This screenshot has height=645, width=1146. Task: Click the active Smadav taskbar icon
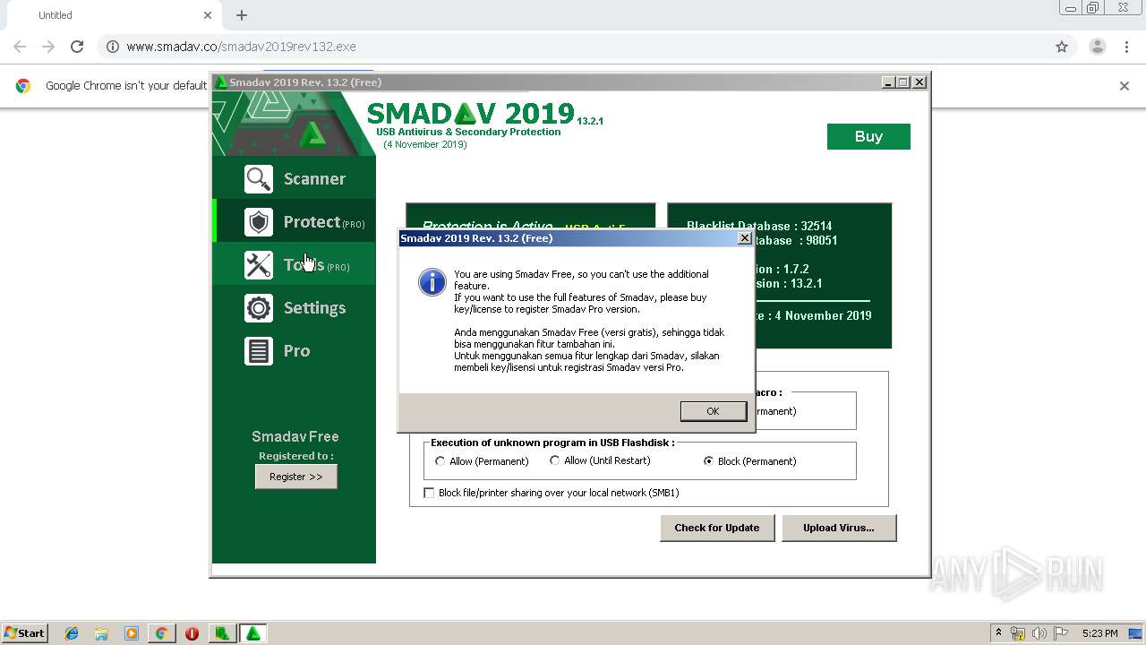point(253,633)
